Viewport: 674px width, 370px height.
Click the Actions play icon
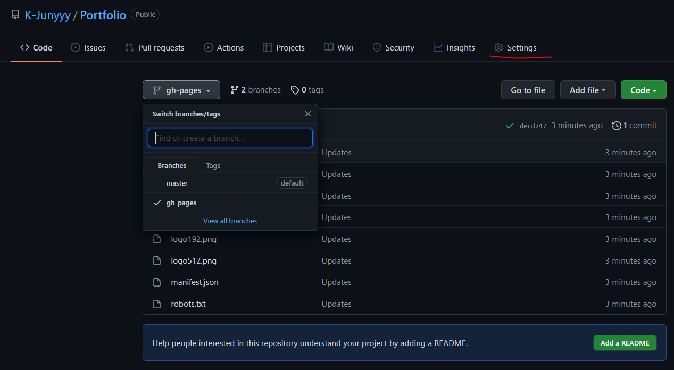[x=209, y=48]
